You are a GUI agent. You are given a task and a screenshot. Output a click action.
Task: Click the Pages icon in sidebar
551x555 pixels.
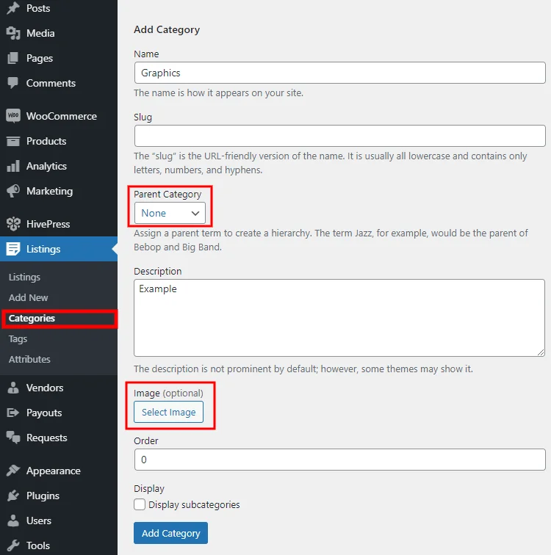[13, 58]
